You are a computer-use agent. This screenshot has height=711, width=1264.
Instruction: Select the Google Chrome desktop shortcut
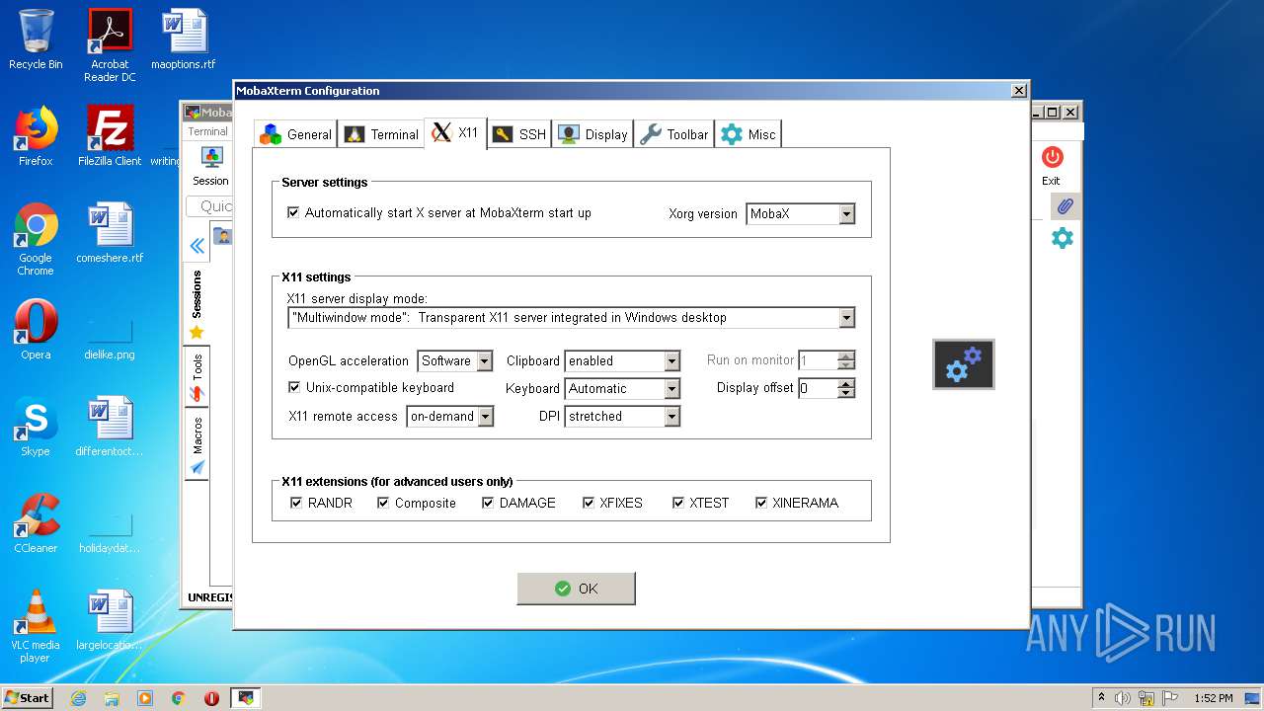coord(36,239)
